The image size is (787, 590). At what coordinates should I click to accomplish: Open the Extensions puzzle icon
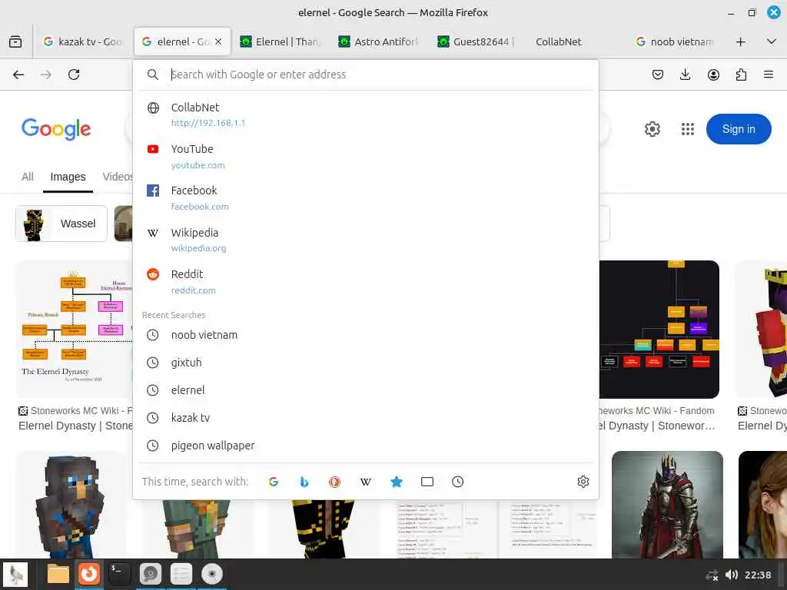click(741, 75)
